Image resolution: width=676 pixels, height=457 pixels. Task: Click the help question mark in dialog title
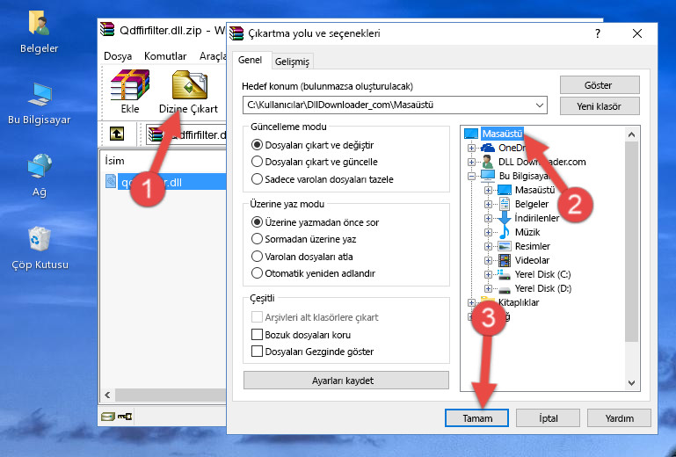coord(598,33)
